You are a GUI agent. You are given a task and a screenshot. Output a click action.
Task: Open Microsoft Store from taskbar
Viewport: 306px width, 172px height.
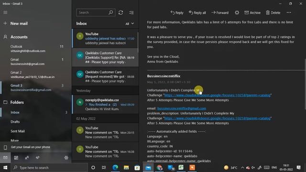tap(137, 168)
